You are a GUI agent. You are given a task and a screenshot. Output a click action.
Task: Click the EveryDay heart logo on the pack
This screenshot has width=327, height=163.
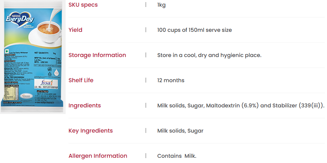[x=20, y=20]
